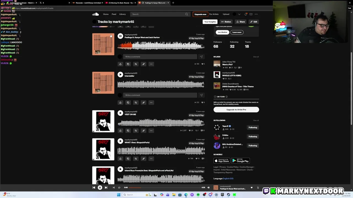Image resolution: width=353 pixels, height=198 pixels.
Task: Play the Interstellar track
Action: coord(120,75)
